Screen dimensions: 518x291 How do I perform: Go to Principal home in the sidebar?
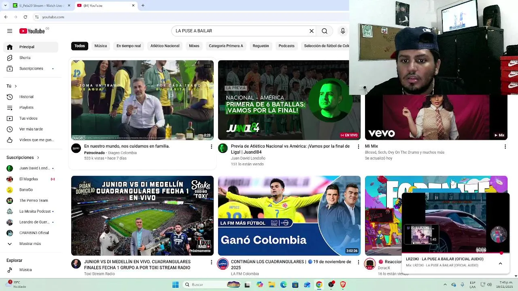point(31,47)
